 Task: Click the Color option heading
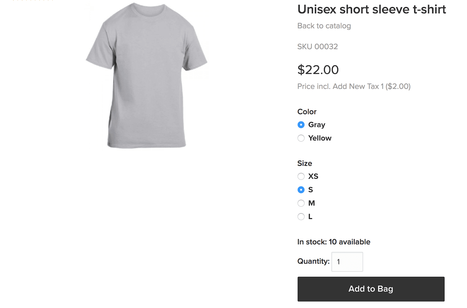point(307,112)
